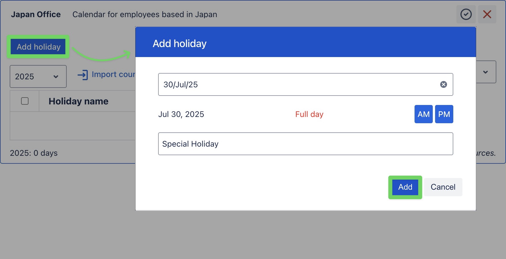The height and width of the screenshot is (259, 506).
Task: Click the circled checkmark approve icon
Action: point(466,14)
